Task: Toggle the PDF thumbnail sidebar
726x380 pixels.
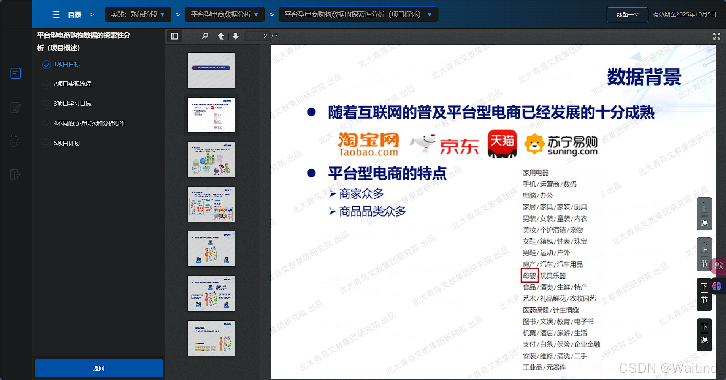Action: 174,36
